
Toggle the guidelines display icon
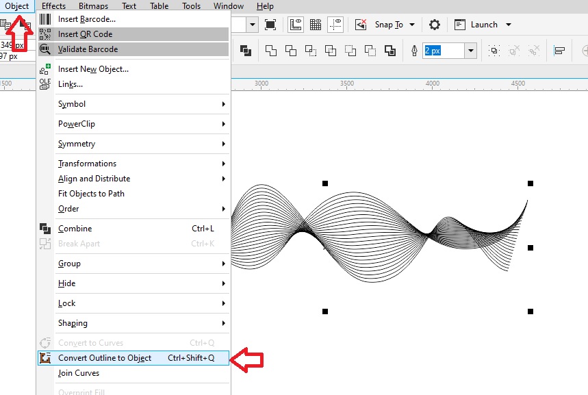tap(335, 25)
